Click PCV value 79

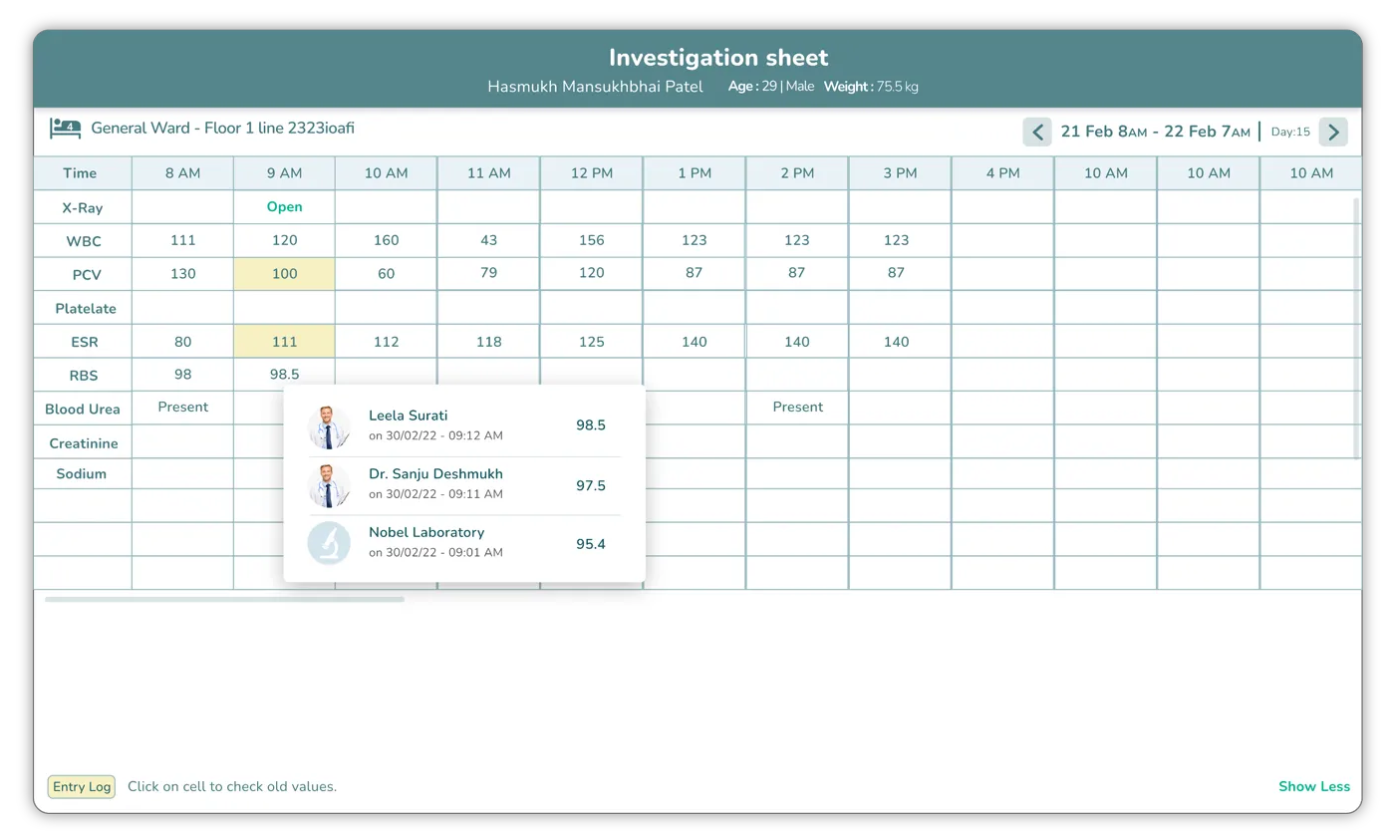[x=488, y=273]
